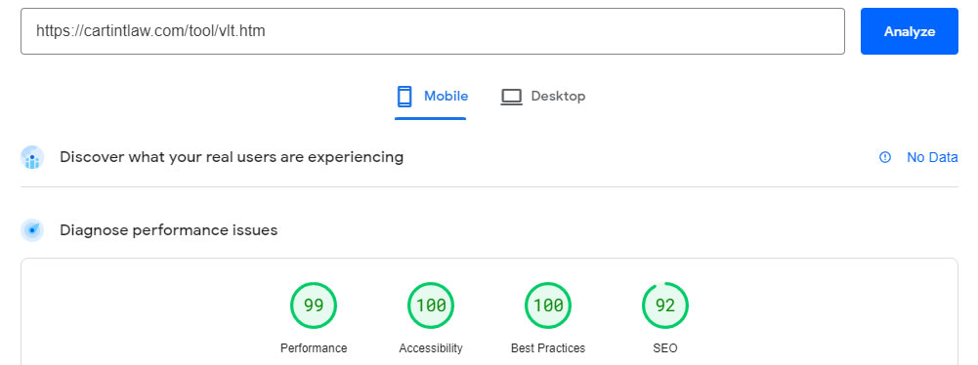Jump to the Best Practices label
Image resolution: width=978 pixels, height=365 pixels.
tap(548, 348)
